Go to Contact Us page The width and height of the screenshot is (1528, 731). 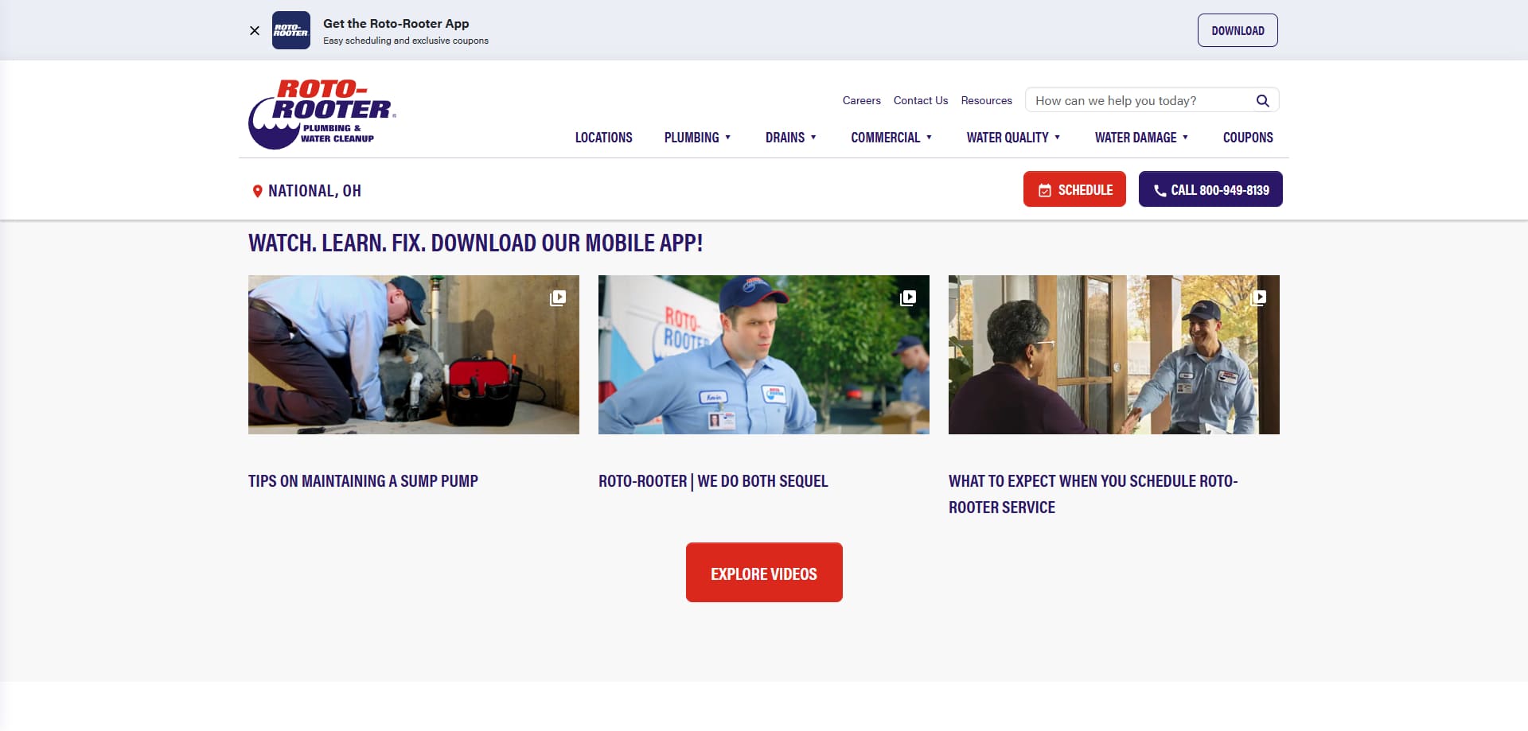coord(921,100)
